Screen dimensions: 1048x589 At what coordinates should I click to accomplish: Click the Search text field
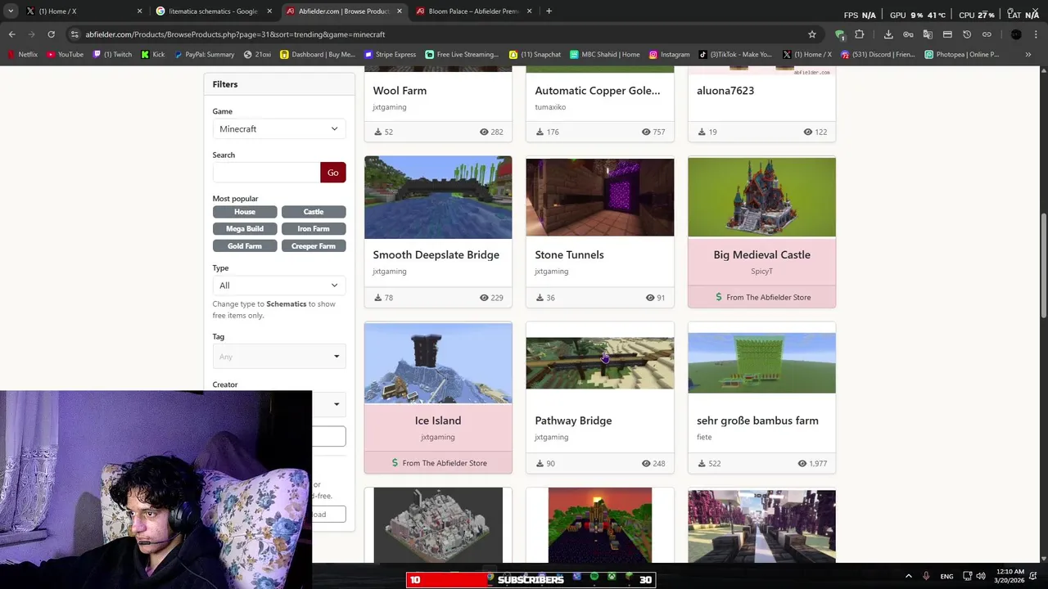tap(266, 172)
